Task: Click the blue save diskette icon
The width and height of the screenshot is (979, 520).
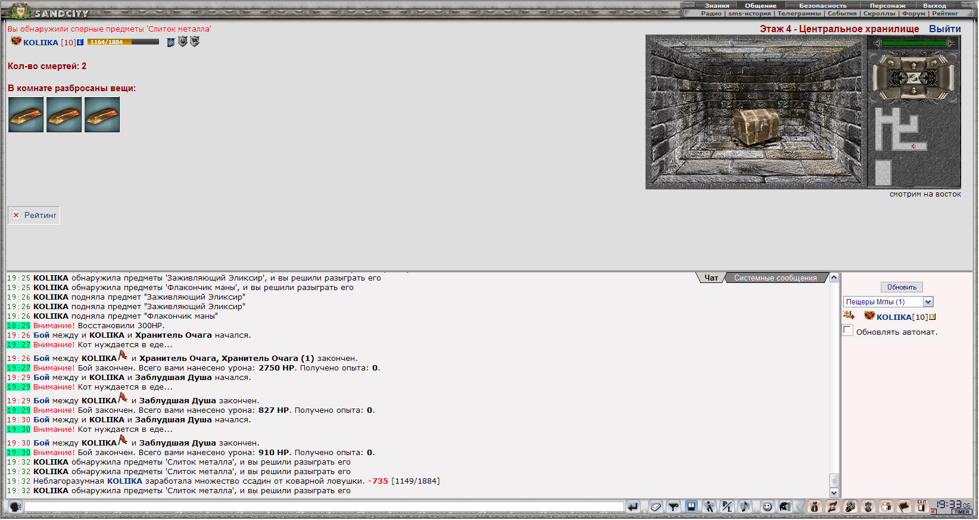Action: 691,506
